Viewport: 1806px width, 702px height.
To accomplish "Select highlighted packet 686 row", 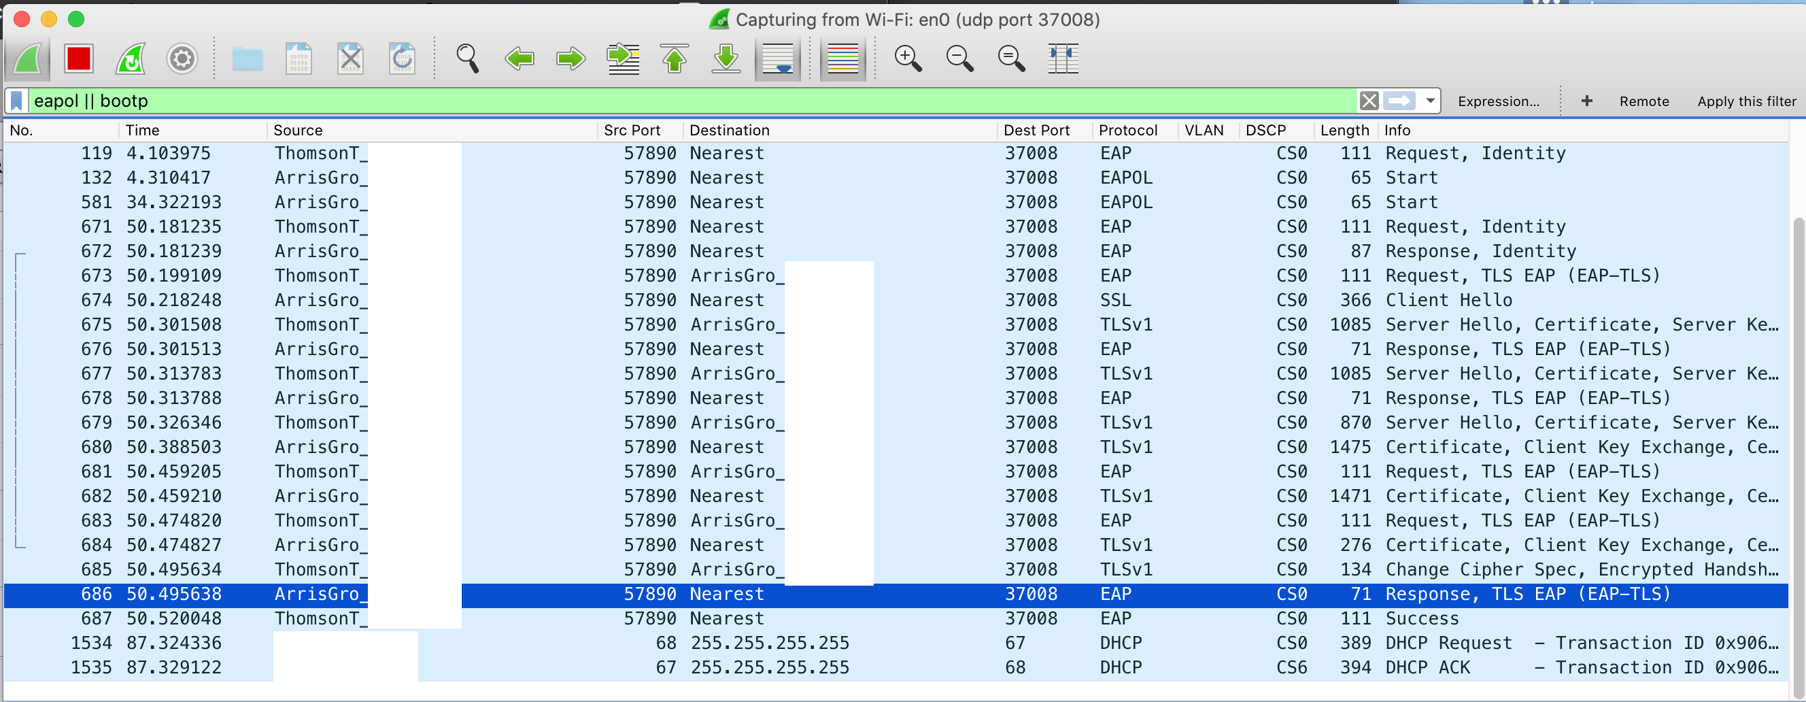I will [x=896, y=594].
